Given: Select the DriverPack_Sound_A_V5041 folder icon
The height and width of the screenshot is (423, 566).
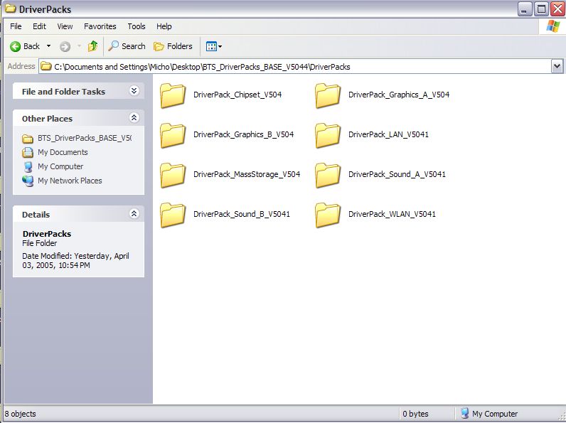Looking at the screenshot, I should point(327,175).
